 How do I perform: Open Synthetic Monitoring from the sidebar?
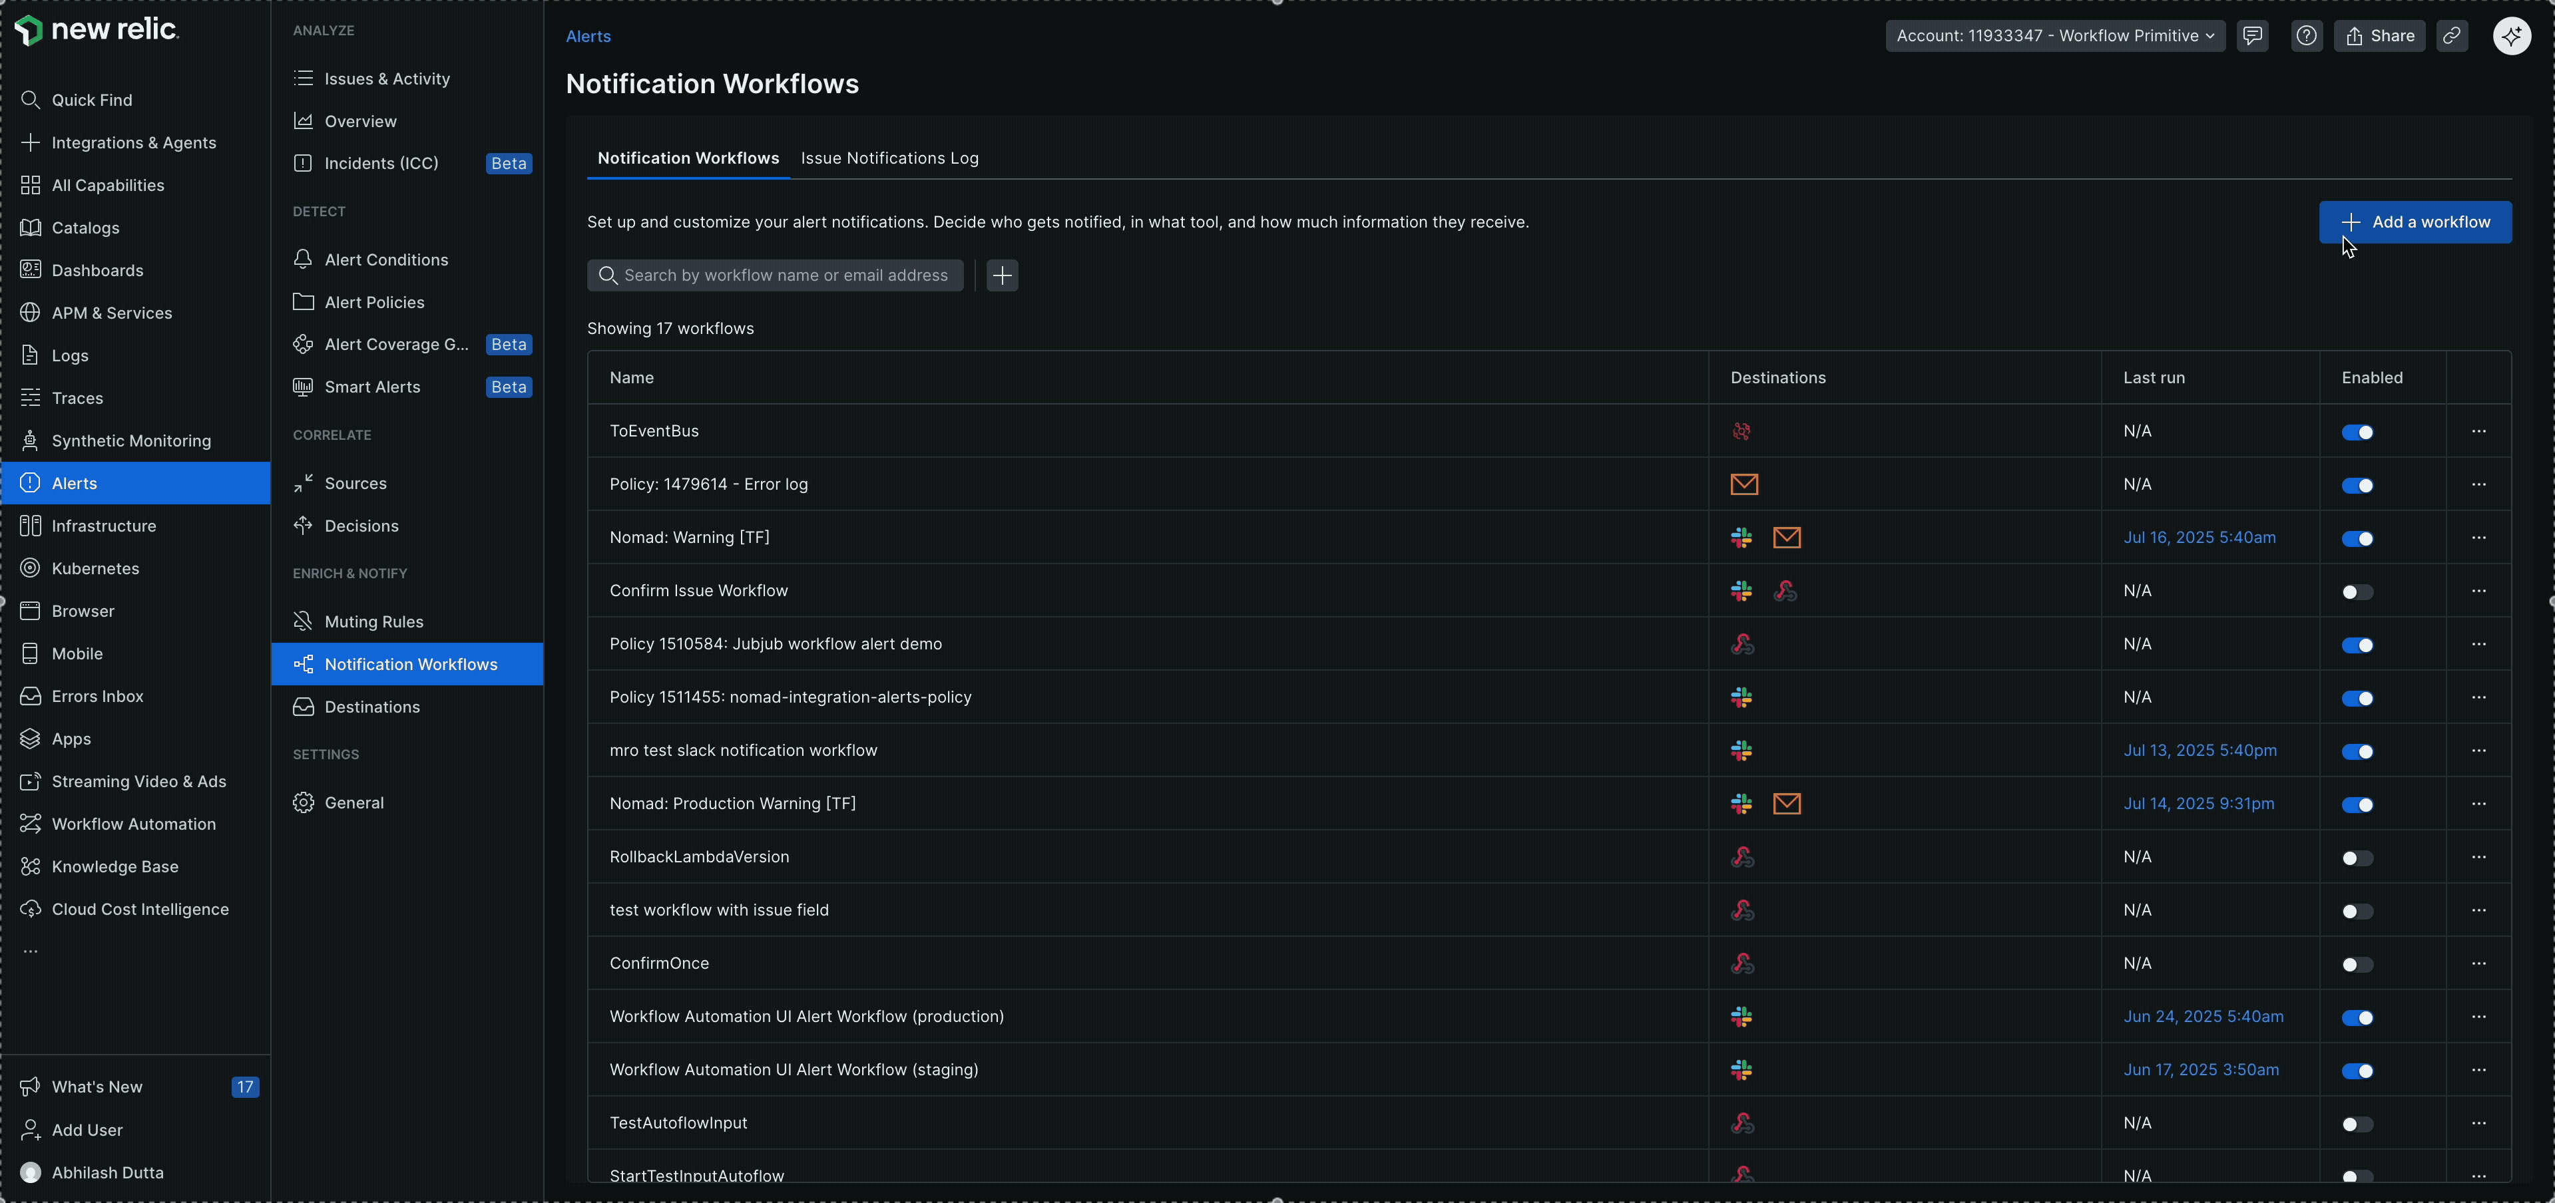[129, 440]
